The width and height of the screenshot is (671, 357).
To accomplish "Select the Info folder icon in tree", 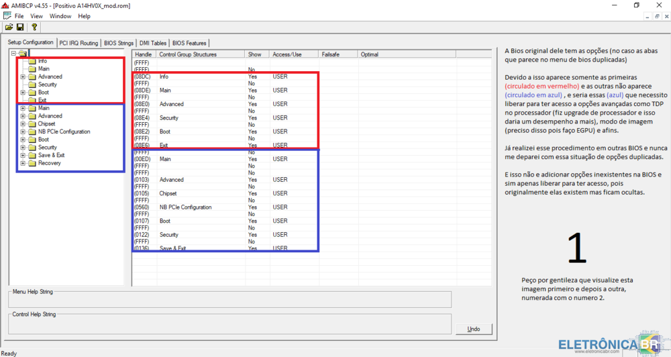I will (x=32, y=61).
